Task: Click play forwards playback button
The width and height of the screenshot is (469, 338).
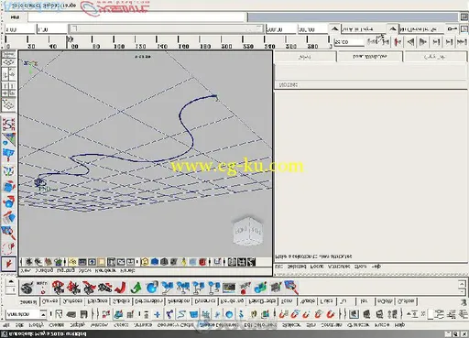Action: pos(423,42)
